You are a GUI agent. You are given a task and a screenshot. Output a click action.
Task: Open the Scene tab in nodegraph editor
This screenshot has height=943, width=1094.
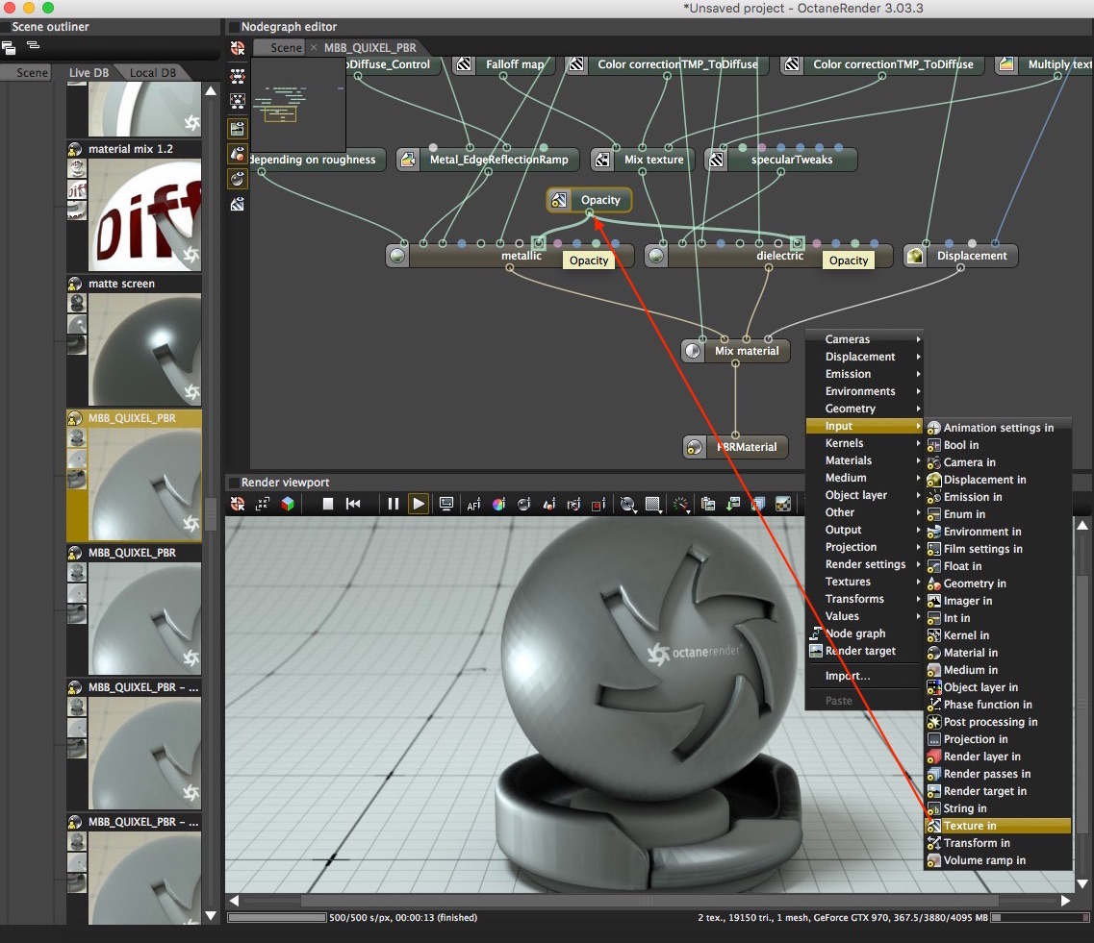click(x=286, y=47)
